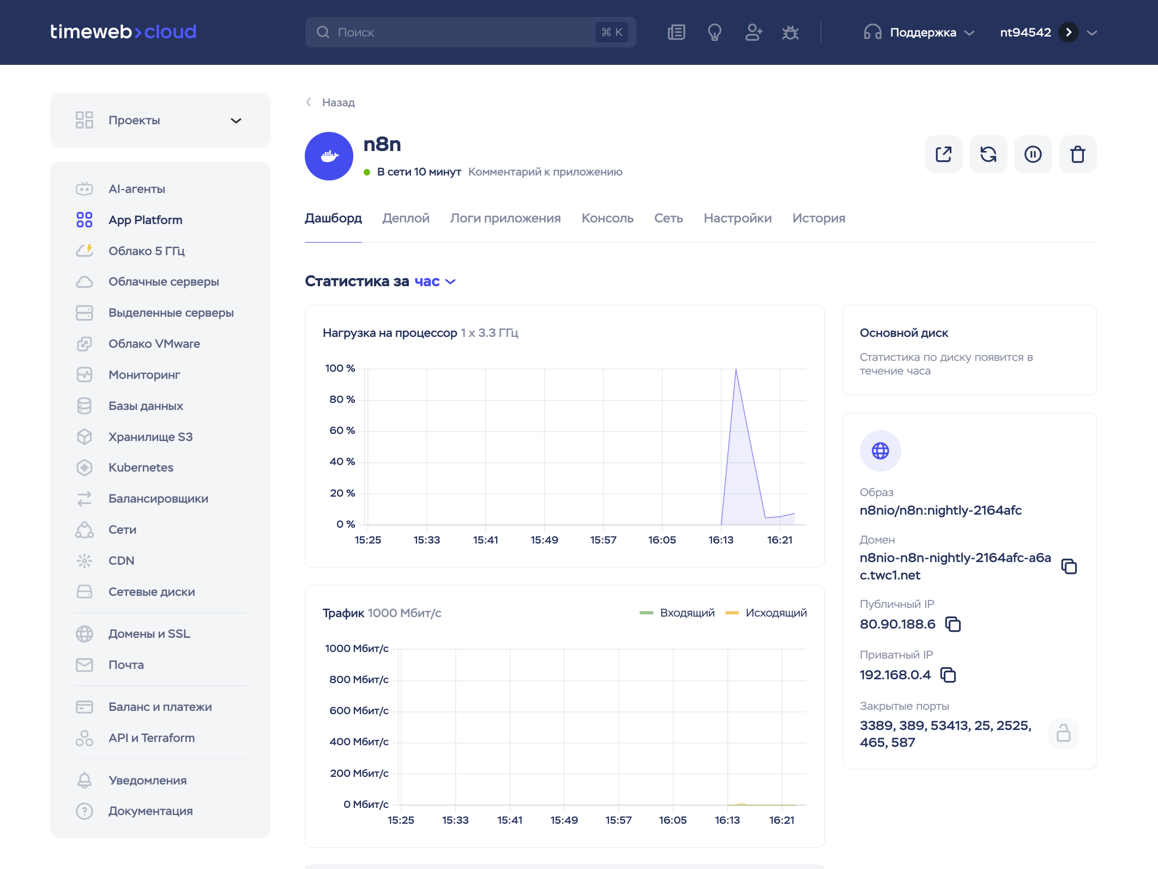Click the globe icon in info card

tap(880, 451)
